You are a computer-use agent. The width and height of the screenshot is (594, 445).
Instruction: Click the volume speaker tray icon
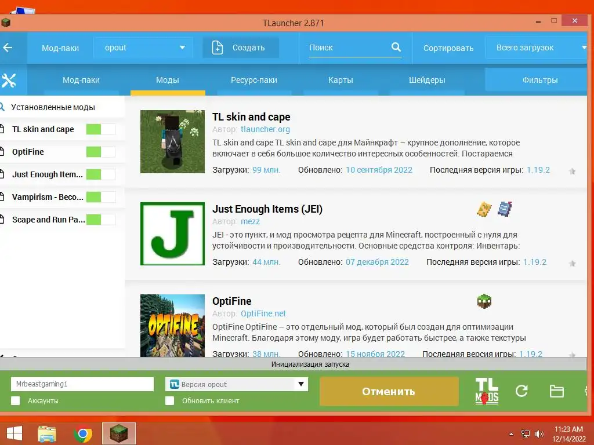[x=539, y=434]
